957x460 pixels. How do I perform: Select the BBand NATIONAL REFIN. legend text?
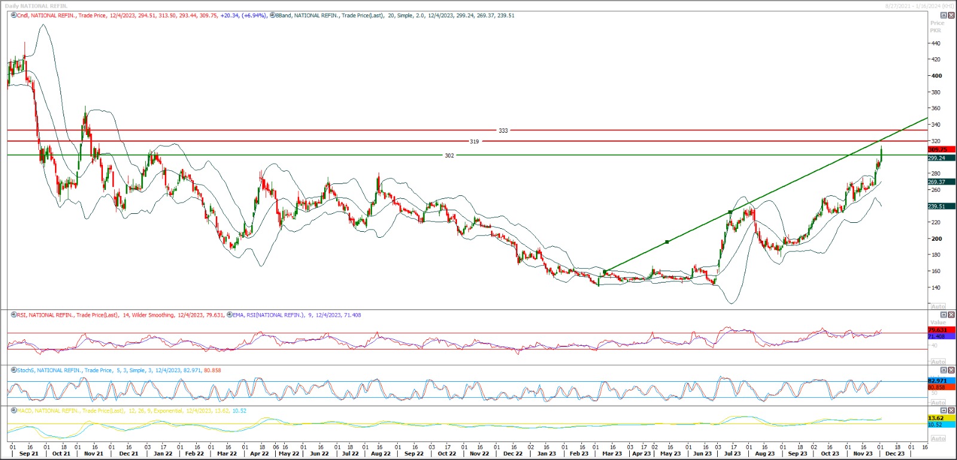click(395, 16)
